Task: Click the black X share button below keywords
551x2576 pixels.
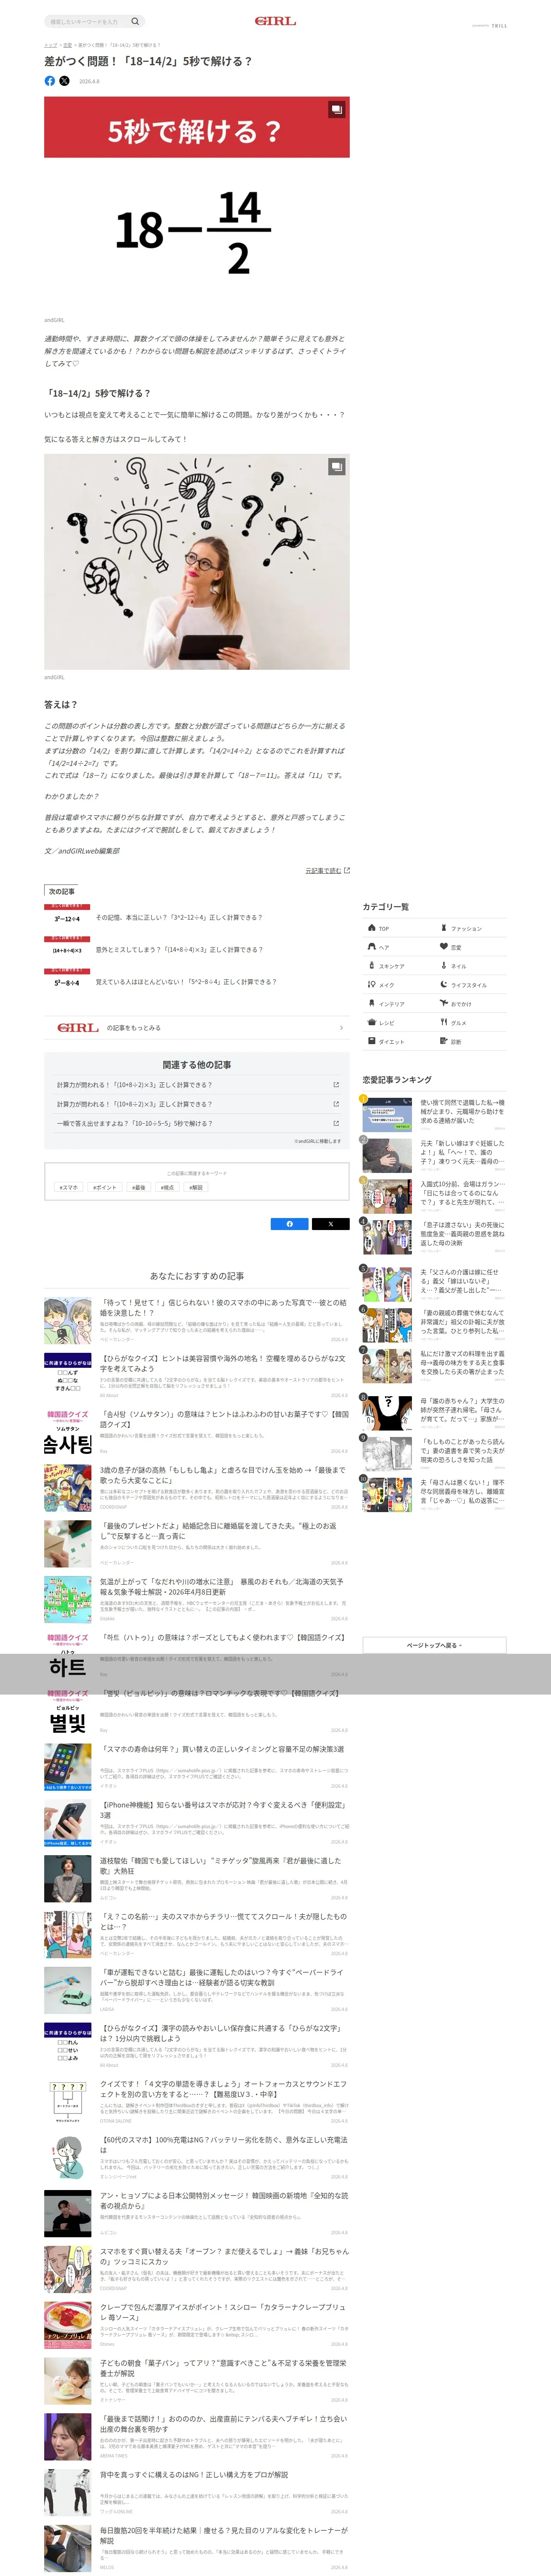Action: [x=330, y=1223]
